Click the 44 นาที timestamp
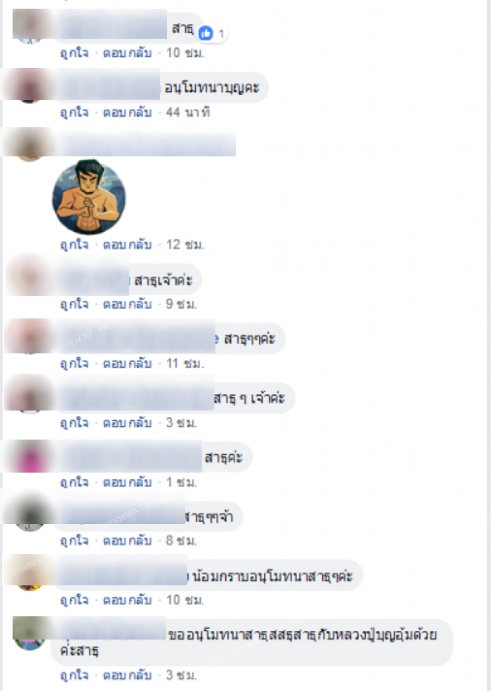Image resolution: width=491 pixels, height=691 pixels. [x=187, y=113]
